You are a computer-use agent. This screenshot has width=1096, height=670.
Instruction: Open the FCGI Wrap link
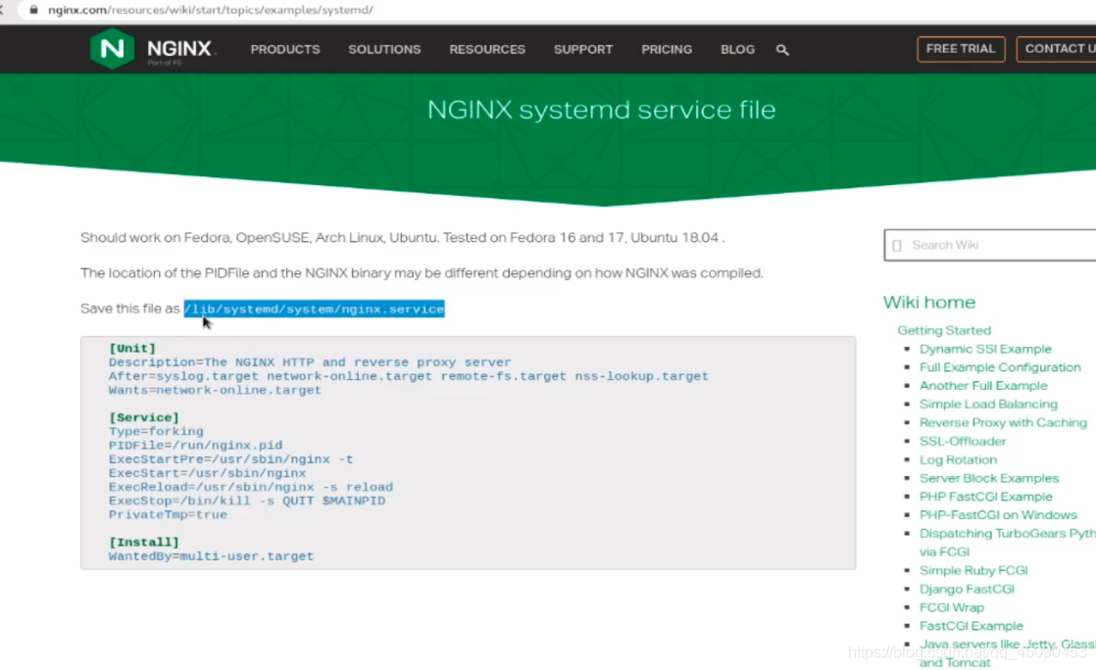(951, 607)
